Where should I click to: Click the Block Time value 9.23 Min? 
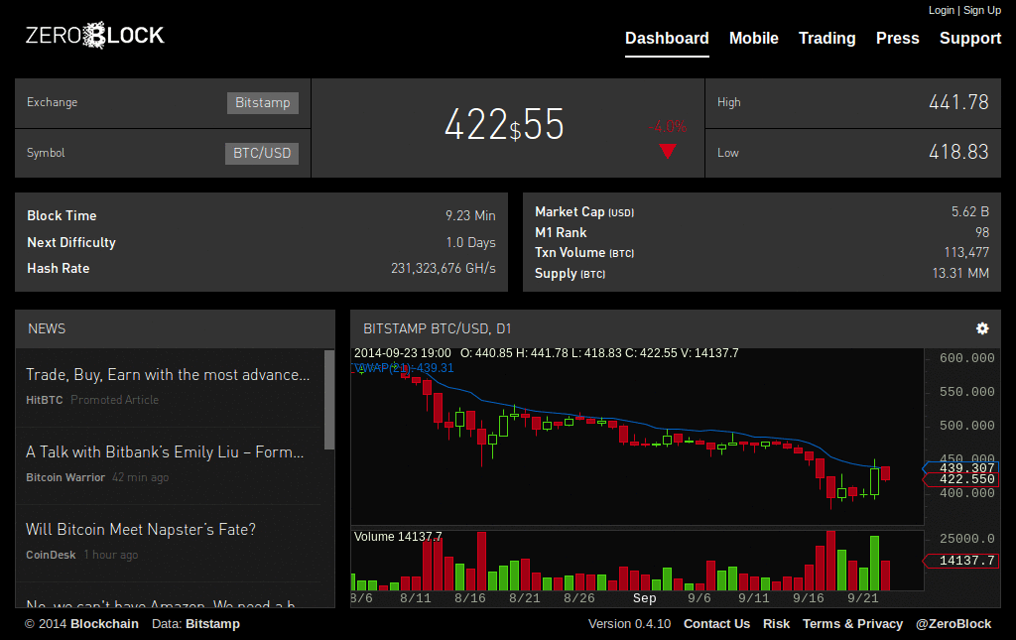point(470,215)
